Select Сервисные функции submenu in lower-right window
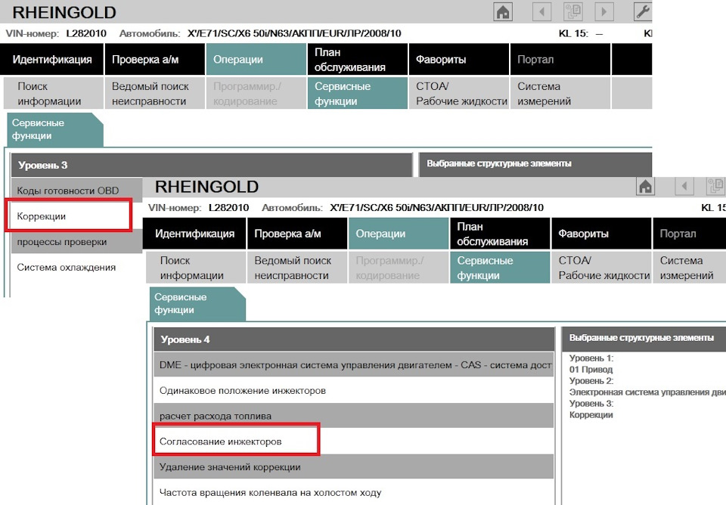The image size is (726, 505). pos(500,268)
